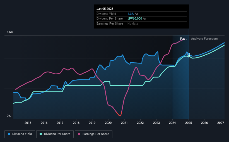Click the Past label on chart
The image size is (229, 142).
click(x=183, y=39)
